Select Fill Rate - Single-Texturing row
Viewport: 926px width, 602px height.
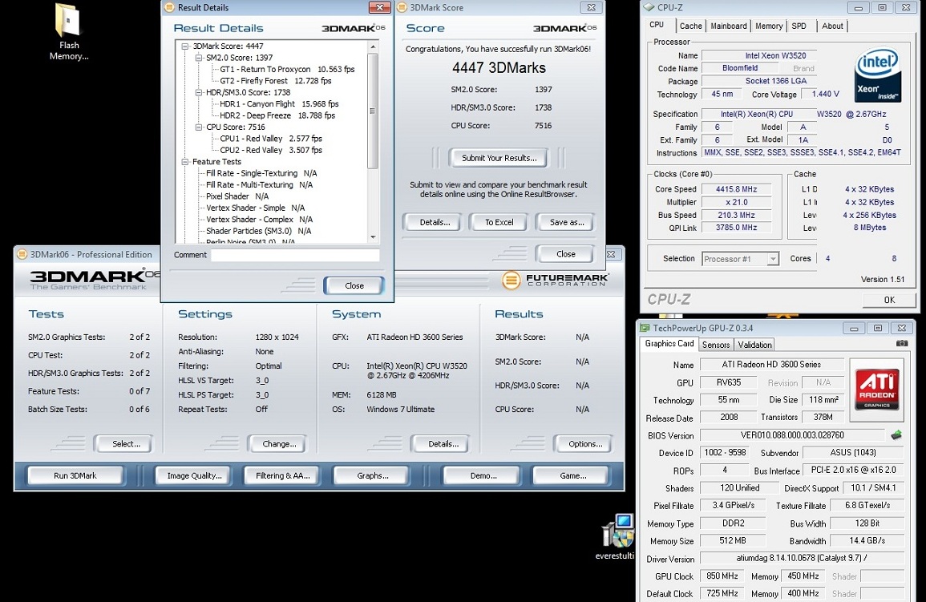click(x=261, y=173)
